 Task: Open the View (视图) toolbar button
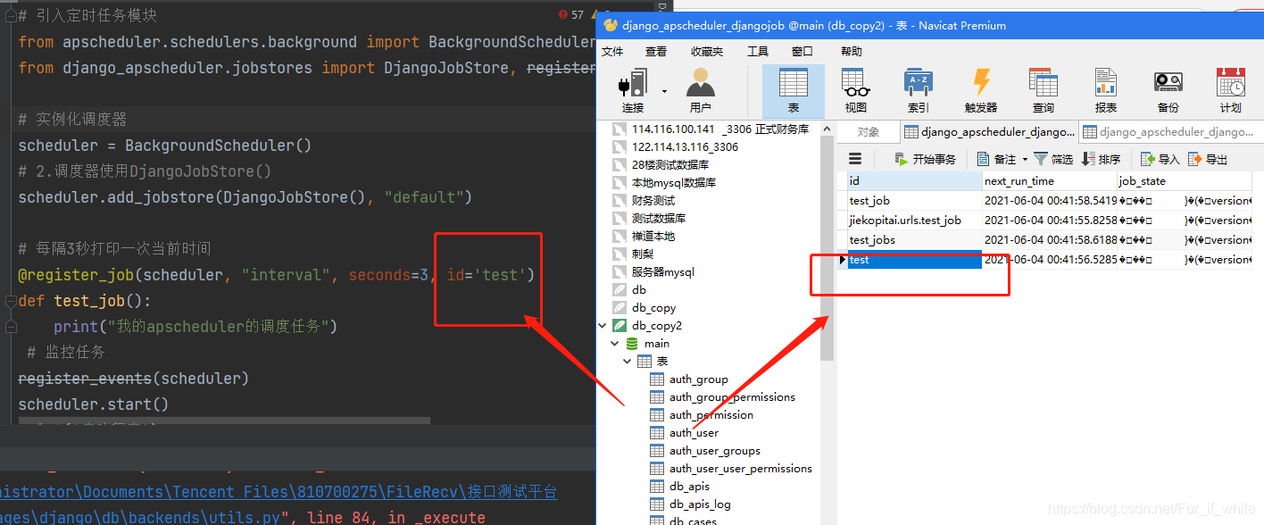point(856,91)
